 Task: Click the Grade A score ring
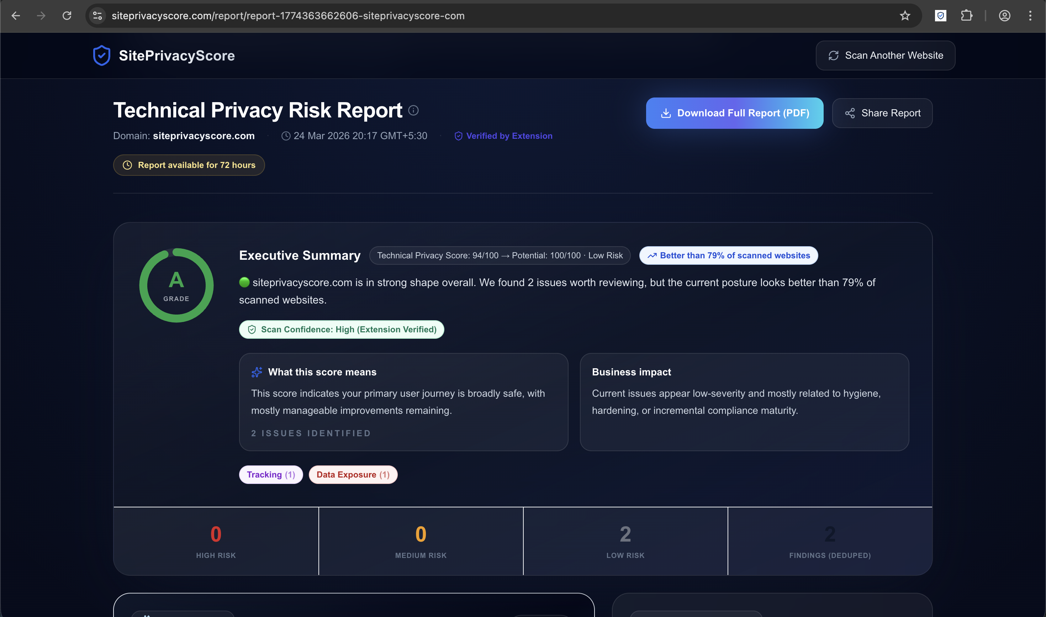tap(176, 285)
